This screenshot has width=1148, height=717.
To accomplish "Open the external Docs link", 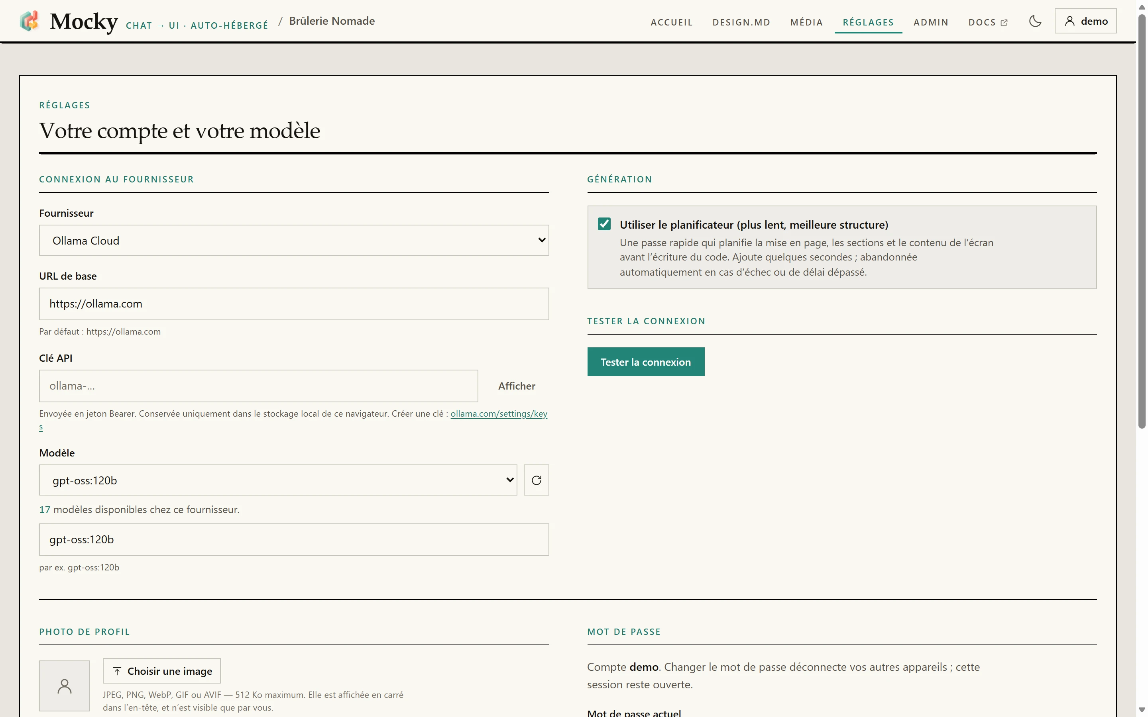I will (x=988, y=22).
